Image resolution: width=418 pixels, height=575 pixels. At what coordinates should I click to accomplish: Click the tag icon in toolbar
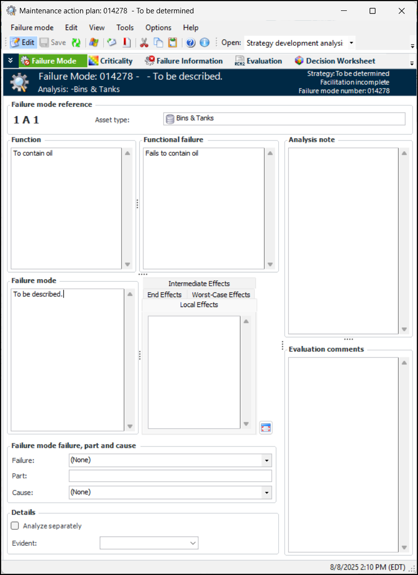pos(112,43)
